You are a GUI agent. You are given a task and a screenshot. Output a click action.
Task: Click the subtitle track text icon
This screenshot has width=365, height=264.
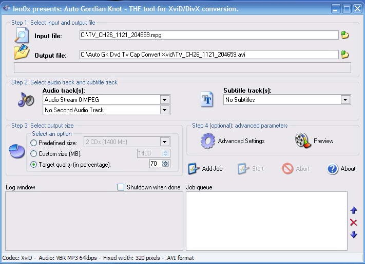pos(207,99)
